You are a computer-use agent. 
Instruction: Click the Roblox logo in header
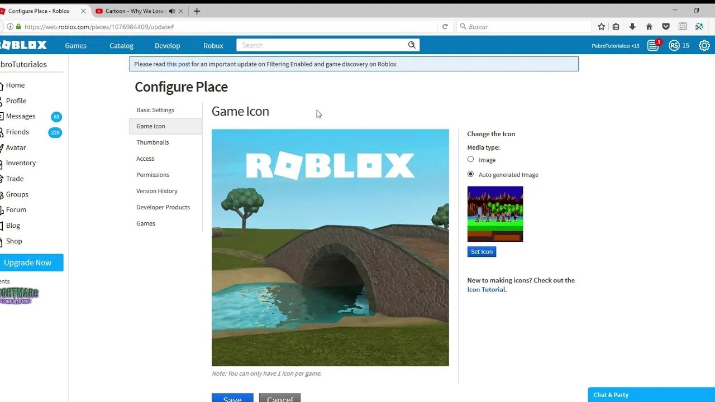point(23,45)
